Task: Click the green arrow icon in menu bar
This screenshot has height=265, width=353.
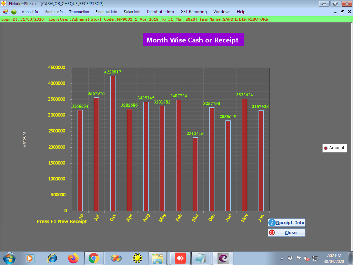Action: pyautogui.click(x=14, y=12)
